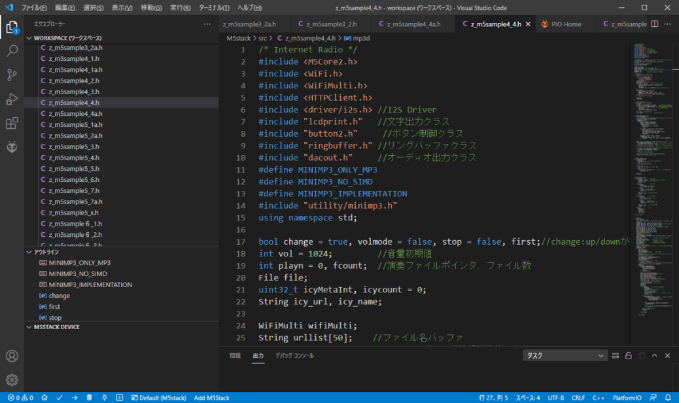Maximize the panel with the chevron-up
The image size is (679, 403).
pos(655,356)
